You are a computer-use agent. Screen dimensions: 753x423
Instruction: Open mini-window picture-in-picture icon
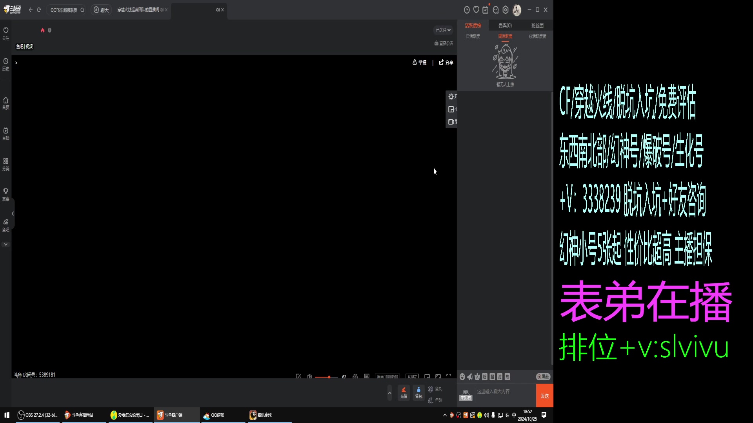451,109
